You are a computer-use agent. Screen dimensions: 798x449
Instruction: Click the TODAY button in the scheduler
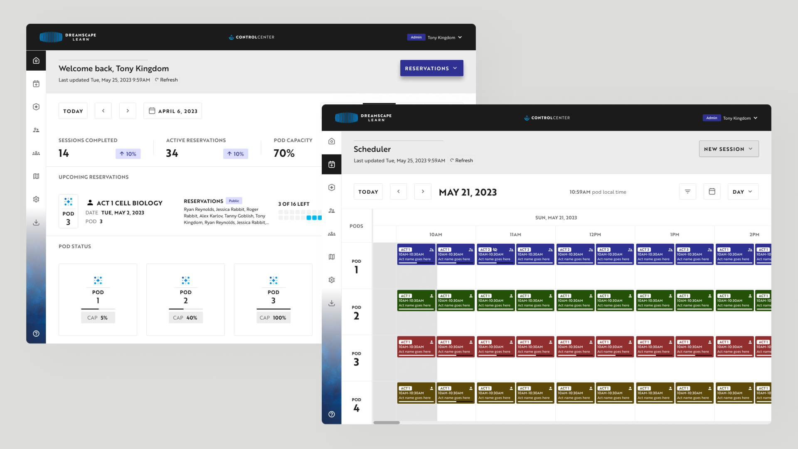pyautogui.click(x=368, y=192)
